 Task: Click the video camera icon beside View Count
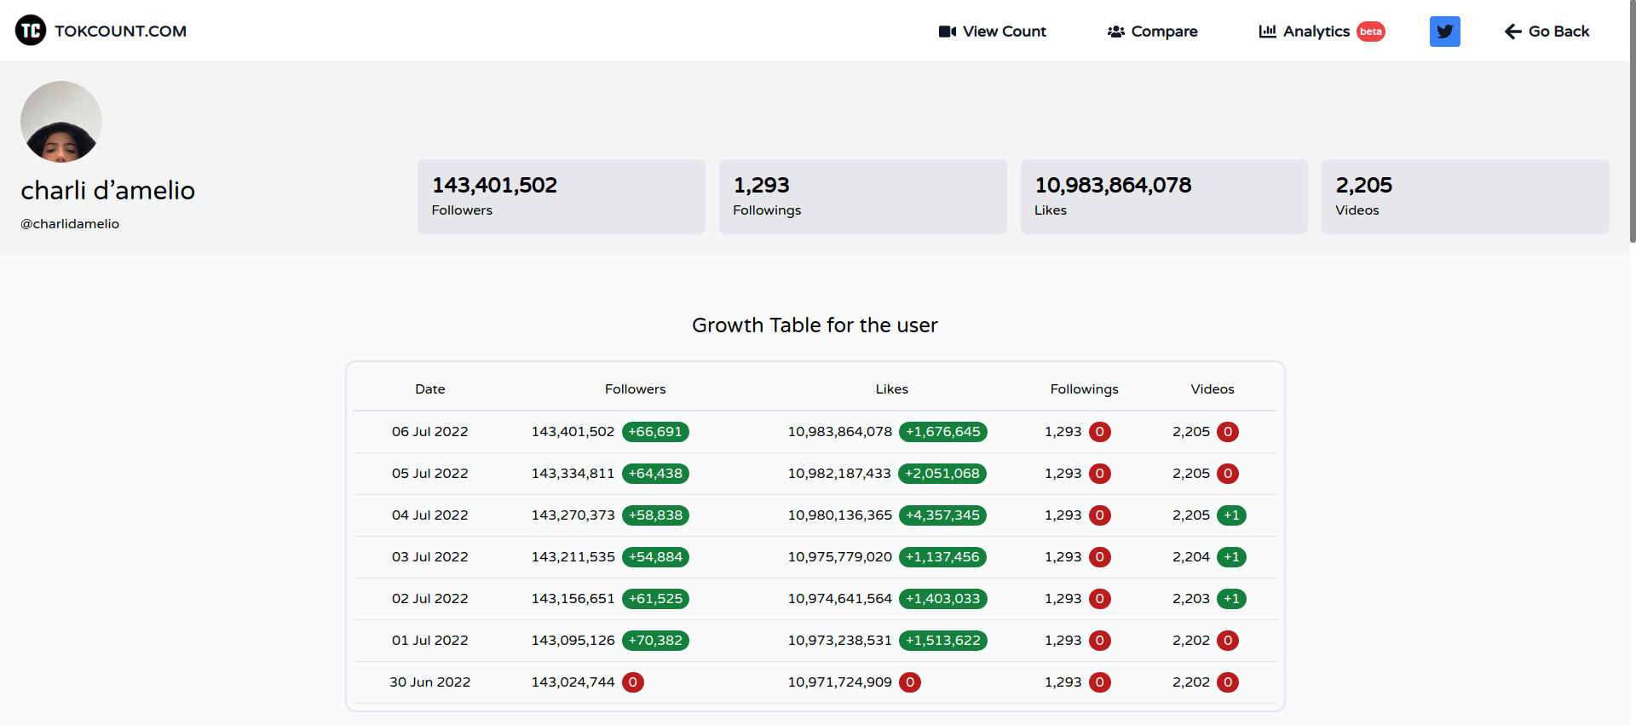pyautogui.click(x=947, y=32)
